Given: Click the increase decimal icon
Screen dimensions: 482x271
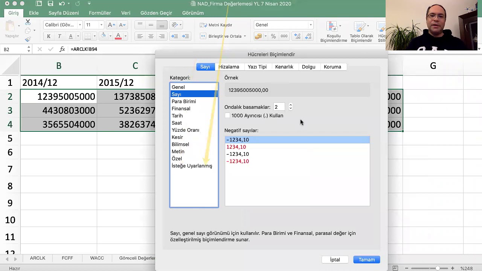Looking at the screenshot, I should coord(297,36).
